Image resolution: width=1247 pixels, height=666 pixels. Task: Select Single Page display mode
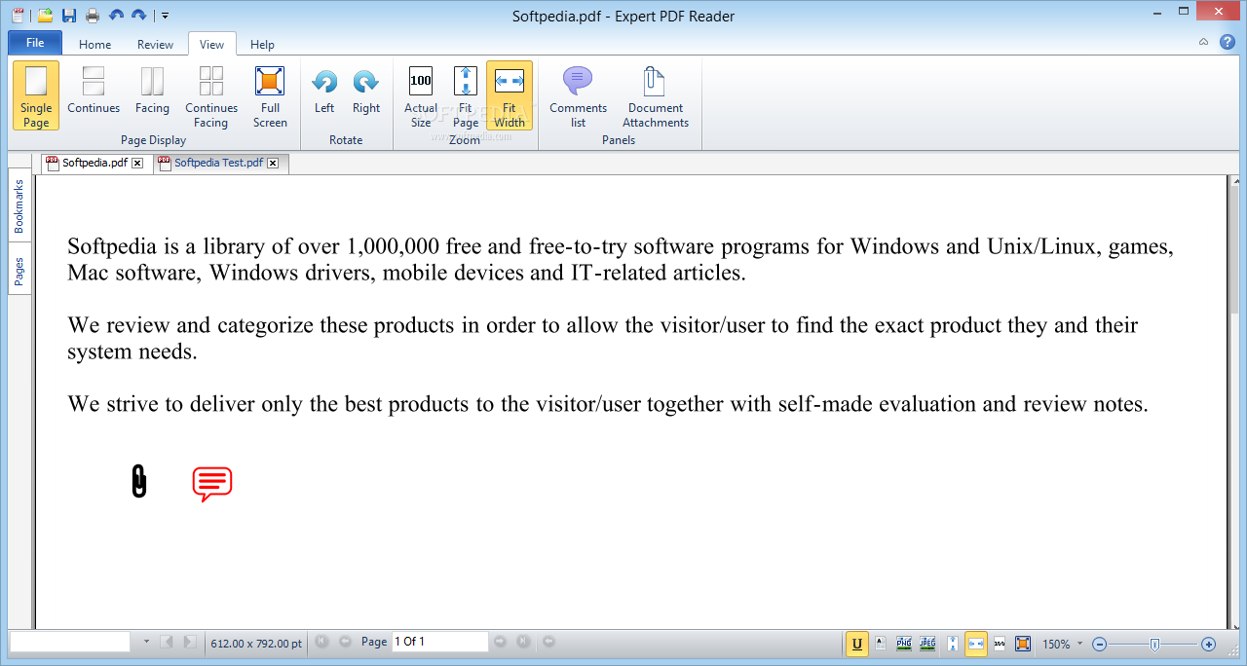(x=36, y=95)
